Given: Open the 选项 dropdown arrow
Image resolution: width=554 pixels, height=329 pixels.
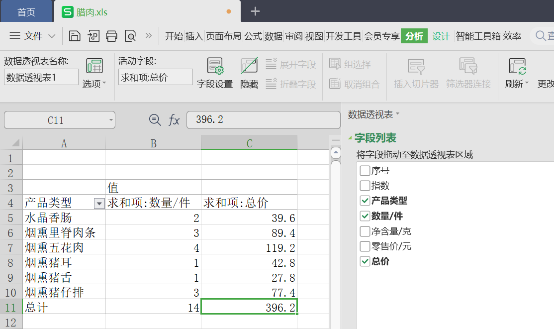Looking at the screenshot, I should pyautogui.click(x=104, y=84).
